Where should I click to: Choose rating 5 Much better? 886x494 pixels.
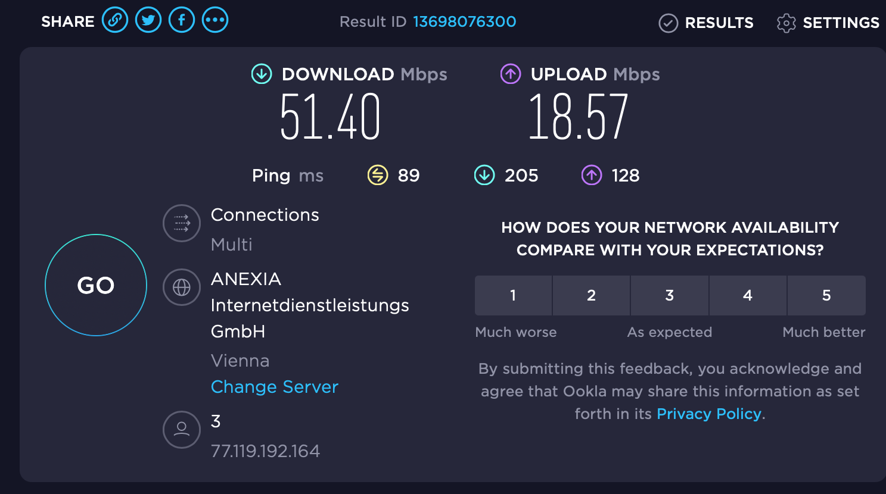pos(826,295)
